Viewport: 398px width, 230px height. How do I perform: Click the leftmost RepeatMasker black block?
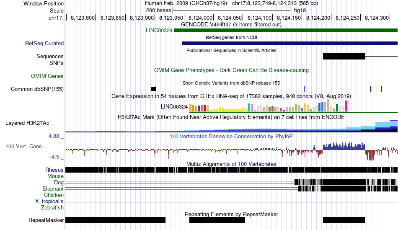116,220
